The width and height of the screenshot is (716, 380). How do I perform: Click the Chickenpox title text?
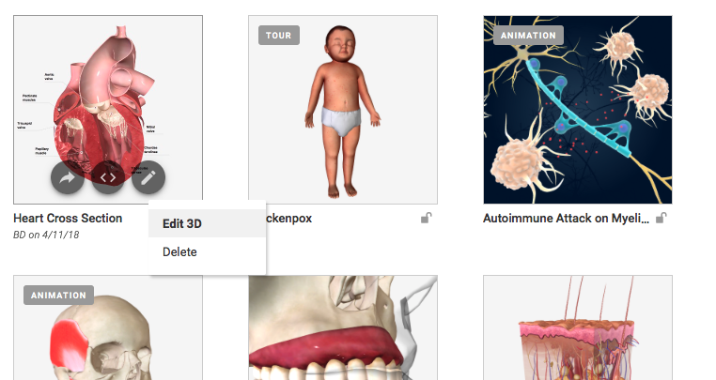point(289,219)
